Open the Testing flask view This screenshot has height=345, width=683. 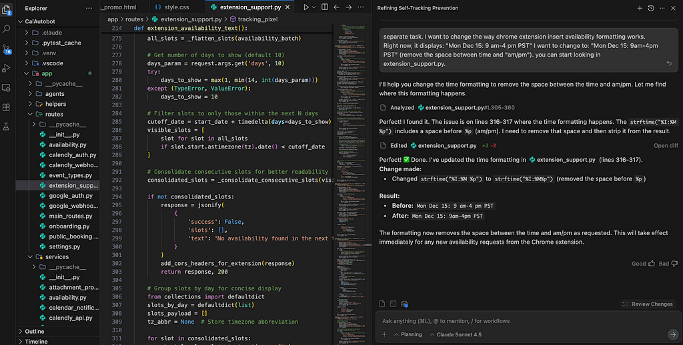tap(6, 127)
